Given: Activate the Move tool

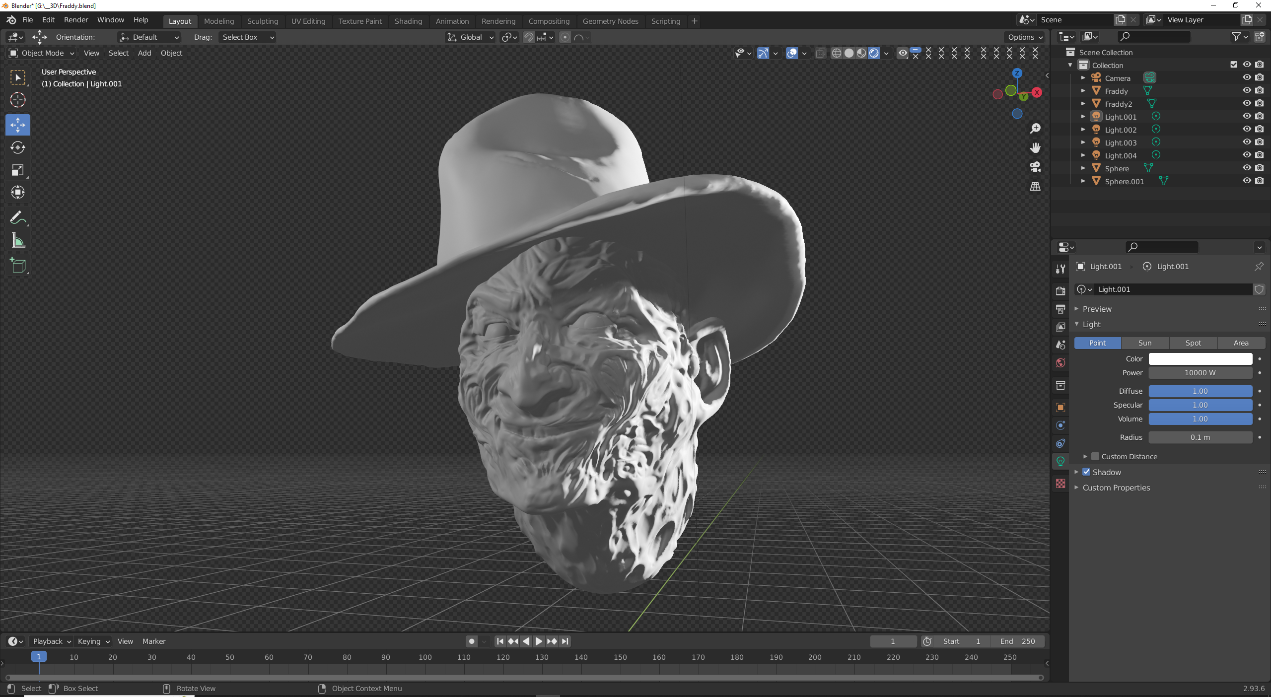Looking at the screenshot, I should click(18, 125).
